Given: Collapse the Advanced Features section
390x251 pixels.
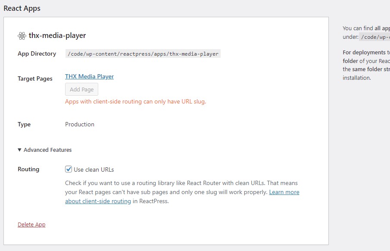Looking at the screenshot, I should click(x=44, y=150).
